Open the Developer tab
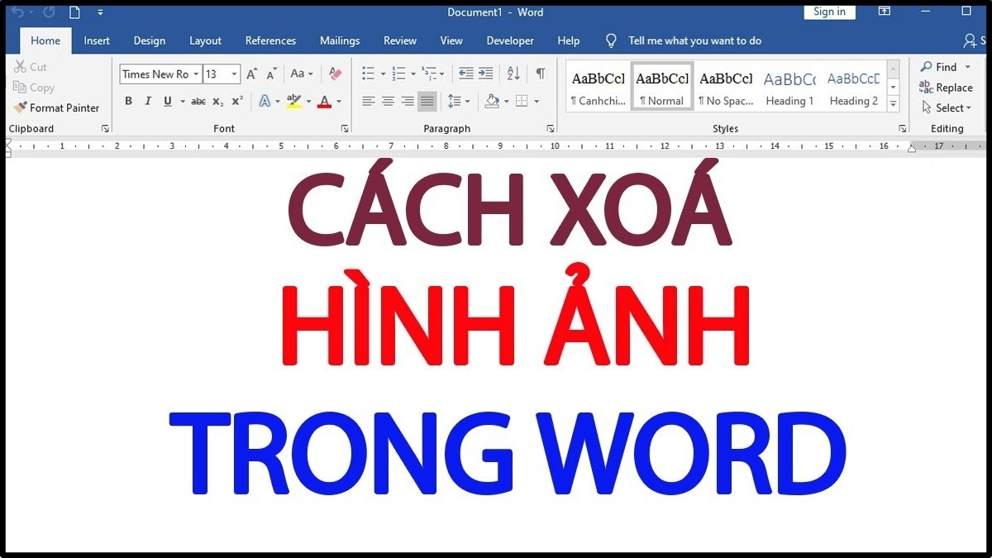This screenshot has width=992, height=558. (x=510, y=41)
